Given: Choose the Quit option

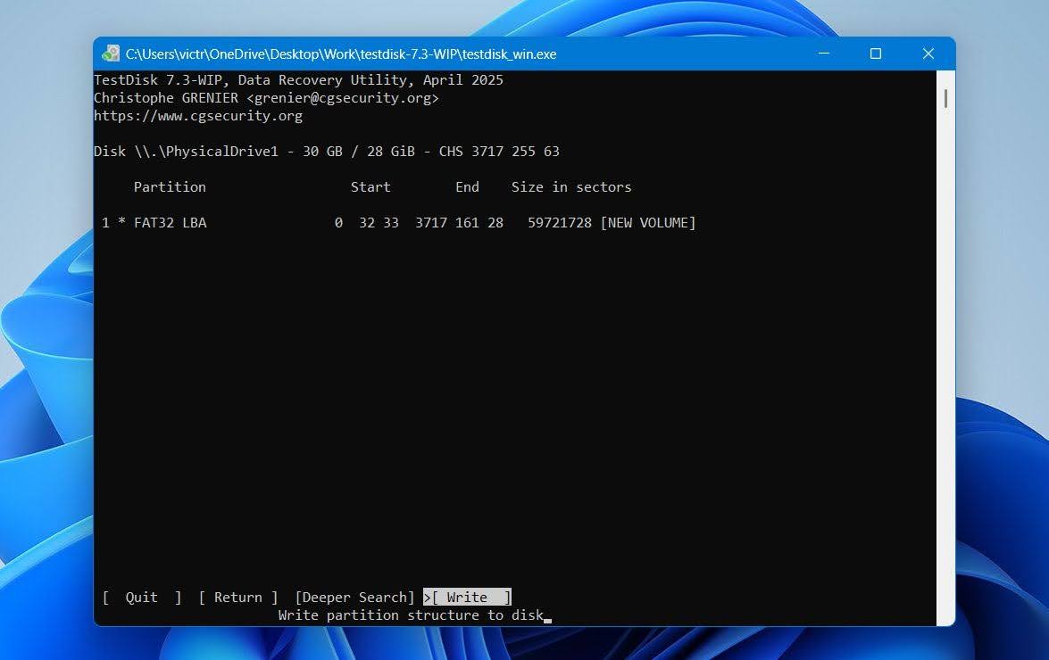Looking at the screenshot, I should click(x=142, y=598).
